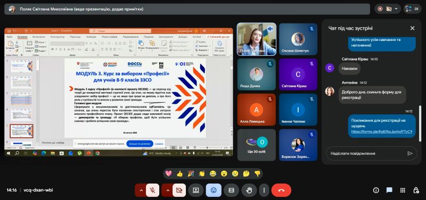Leave the call with the red hang-up button
The image size is (426, 200).
[281, 190]
